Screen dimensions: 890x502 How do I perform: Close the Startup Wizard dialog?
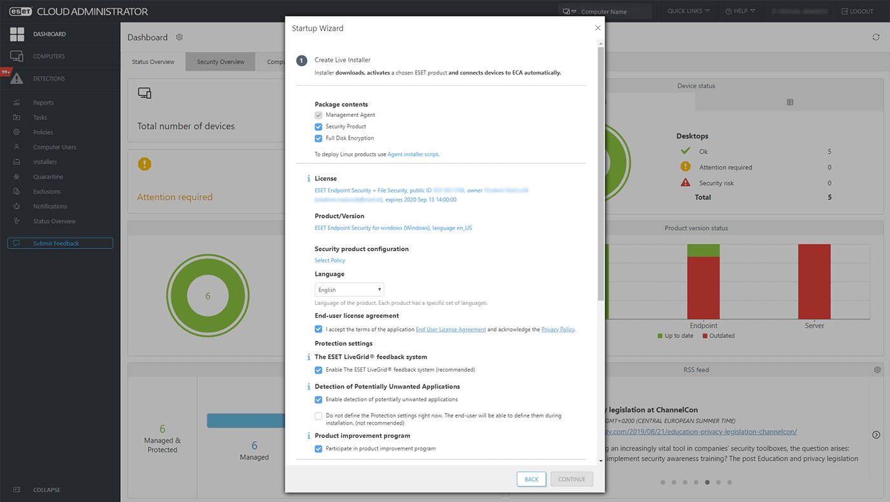point(598,28)
